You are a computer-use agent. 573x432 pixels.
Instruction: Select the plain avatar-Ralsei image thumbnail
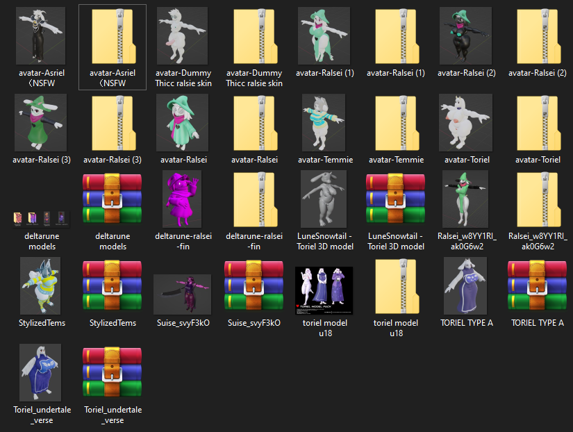click(183, 122)
